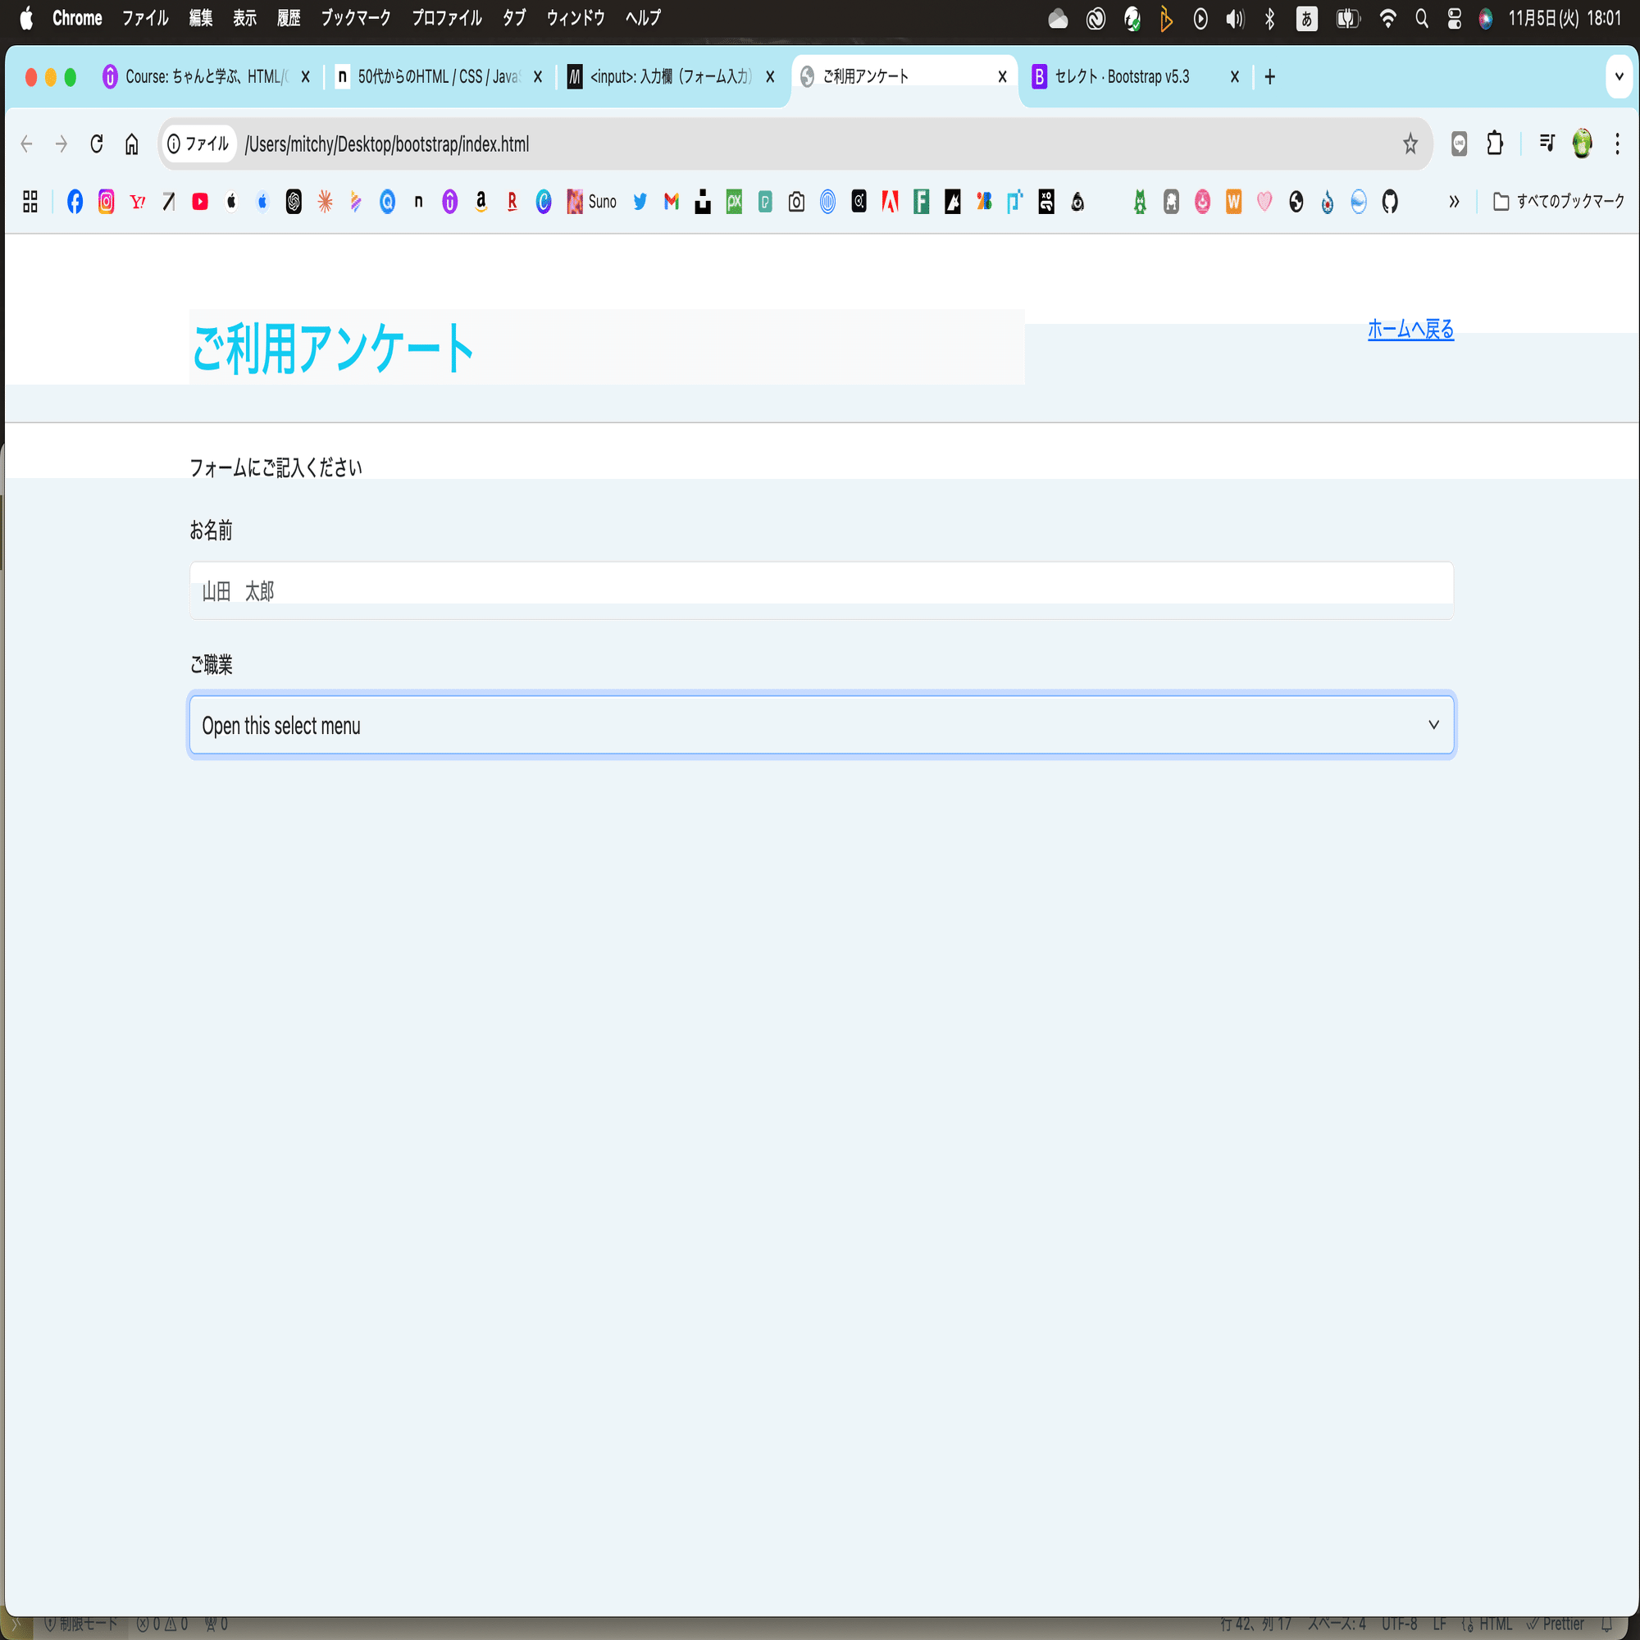Open the YouTube bookmark
Viewport: 1640px width, 1640px height.
click(x=200, y=202)
